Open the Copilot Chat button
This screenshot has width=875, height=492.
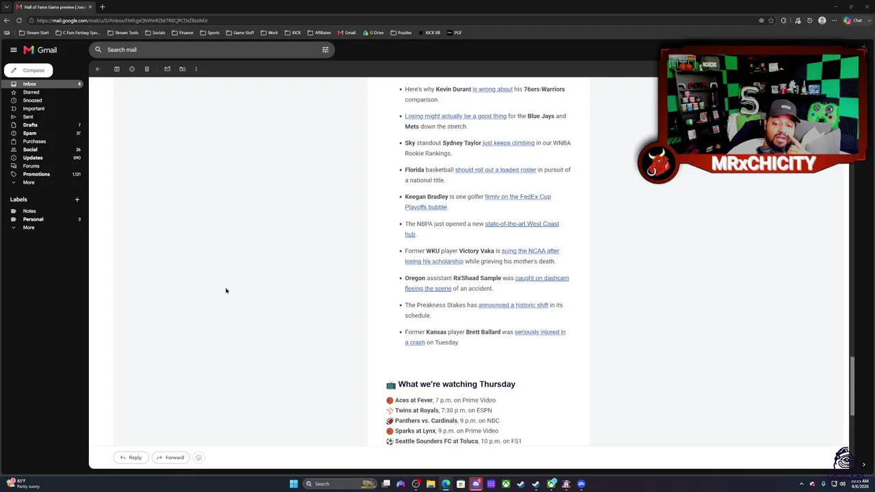852,20
